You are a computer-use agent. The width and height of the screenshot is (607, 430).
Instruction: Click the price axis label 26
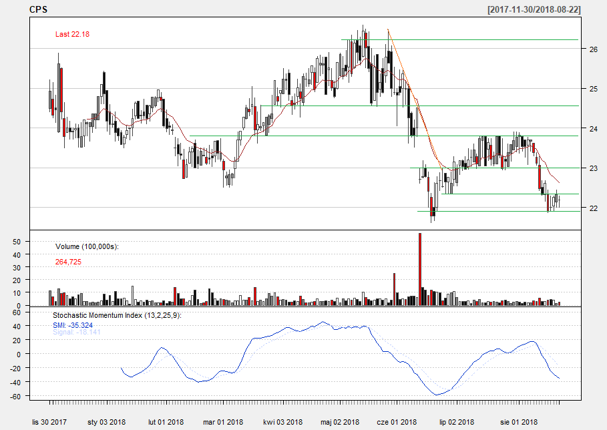594,49
